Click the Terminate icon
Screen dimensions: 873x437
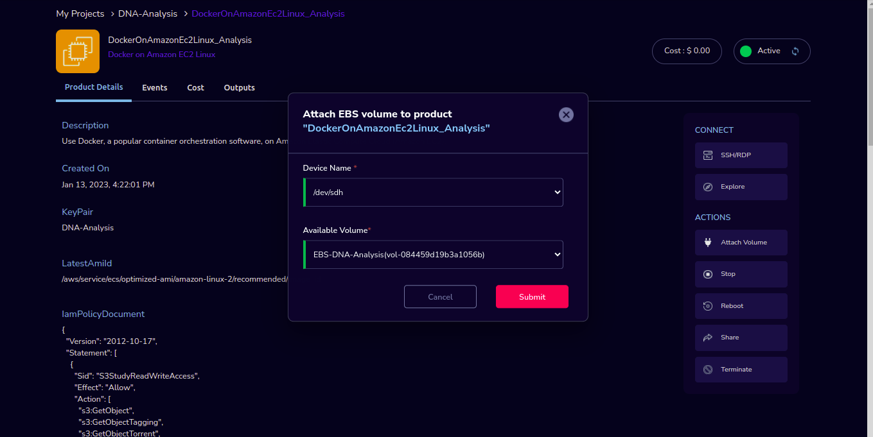coord(708,370)
